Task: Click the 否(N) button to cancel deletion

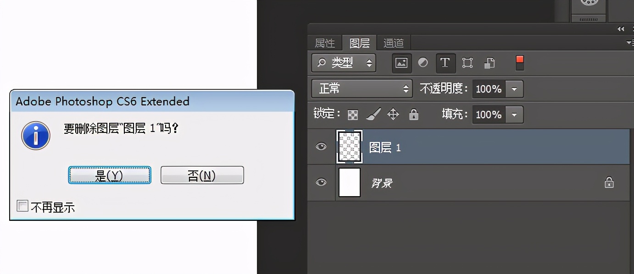Action: 202,175
